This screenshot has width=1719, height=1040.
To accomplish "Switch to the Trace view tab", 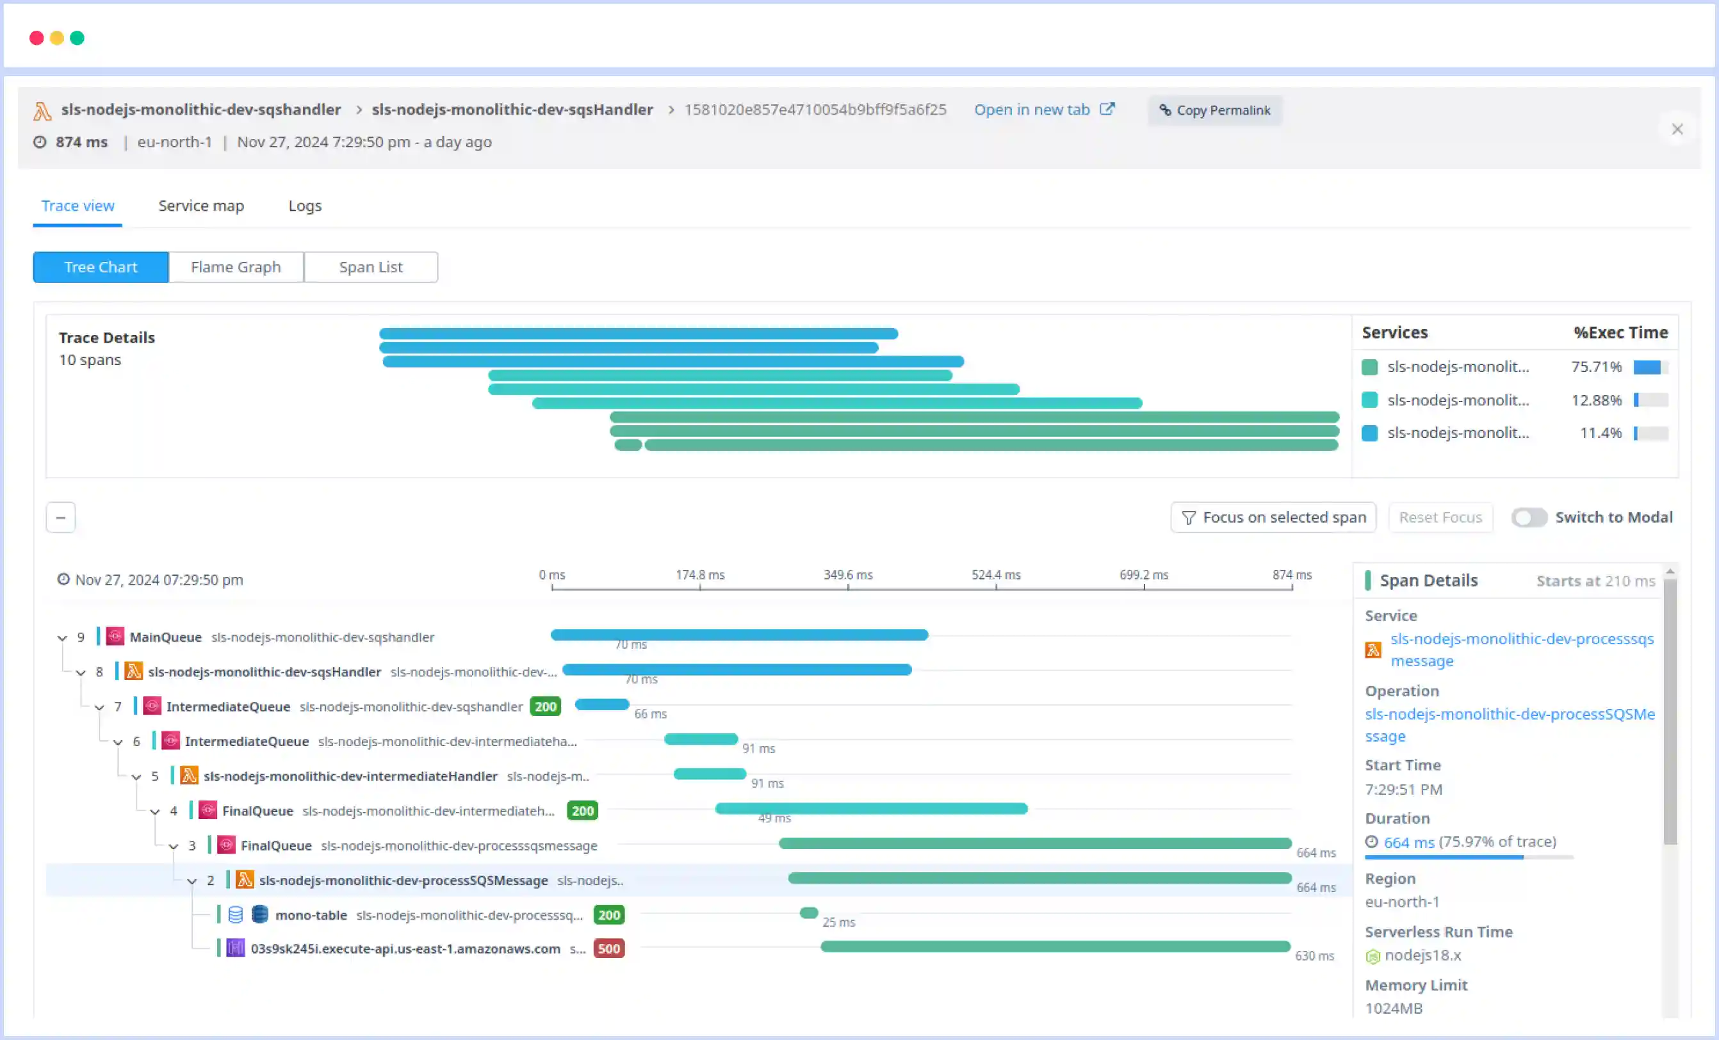I will [77, 206].
